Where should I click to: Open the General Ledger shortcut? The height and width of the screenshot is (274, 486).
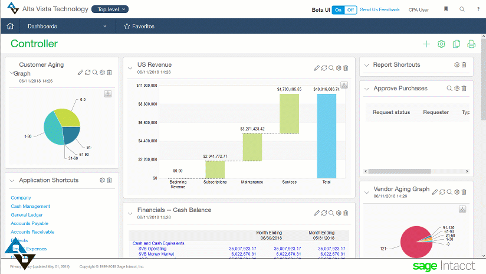coord(27,215)
